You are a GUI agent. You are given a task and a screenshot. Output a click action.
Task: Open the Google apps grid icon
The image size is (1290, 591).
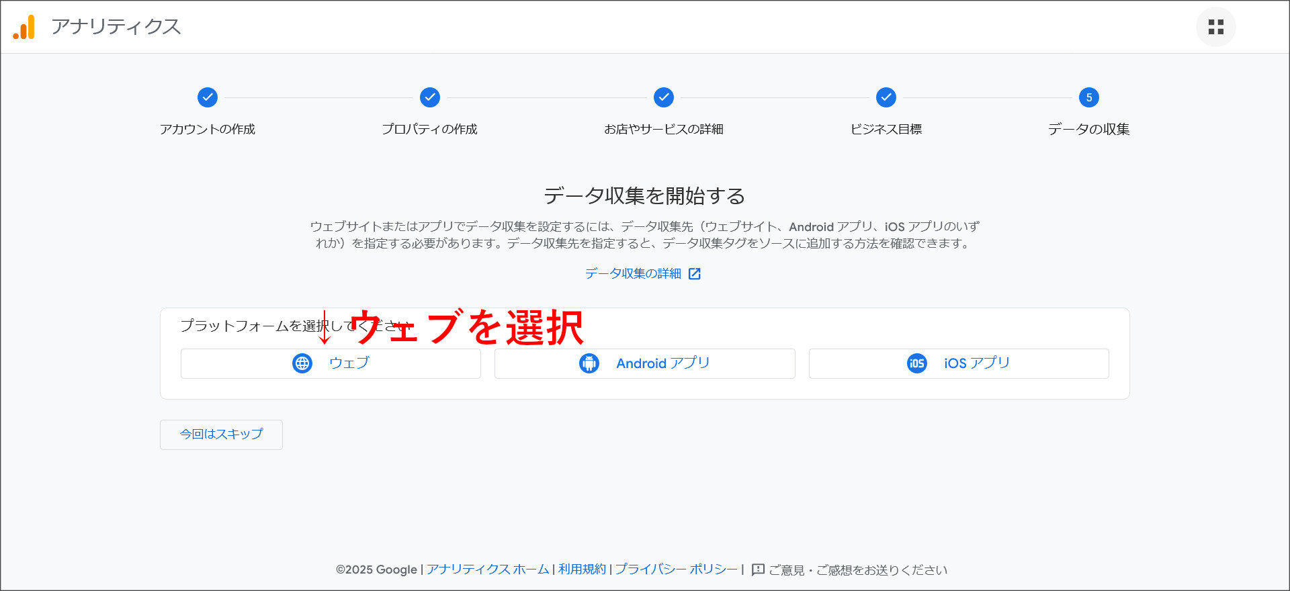[x=1215, y=27]
